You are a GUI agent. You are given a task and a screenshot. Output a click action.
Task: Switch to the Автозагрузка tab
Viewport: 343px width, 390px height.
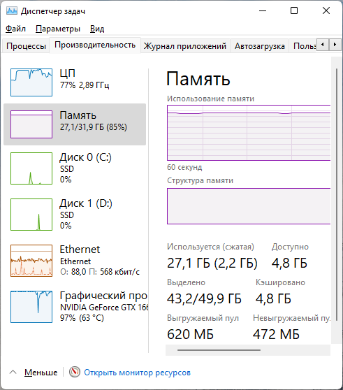coord(260,46)
